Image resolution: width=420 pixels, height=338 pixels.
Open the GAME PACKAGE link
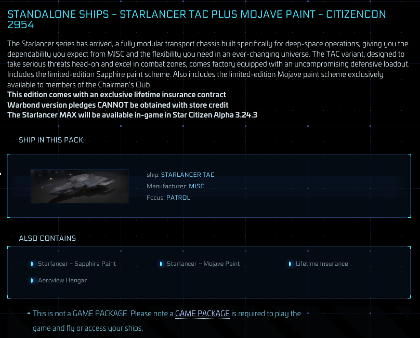202,314
